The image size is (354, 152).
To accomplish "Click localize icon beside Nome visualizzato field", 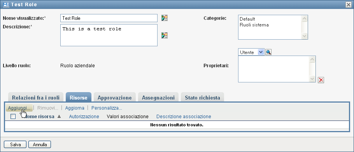I will pos(164,18).
